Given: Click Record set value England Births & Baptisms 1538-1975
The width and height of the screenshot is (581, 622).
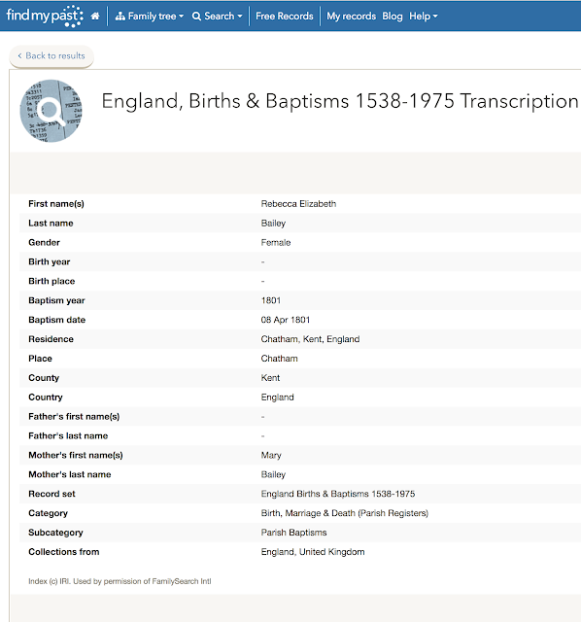Looking at the screenshot, I should (x=338, y=494).
